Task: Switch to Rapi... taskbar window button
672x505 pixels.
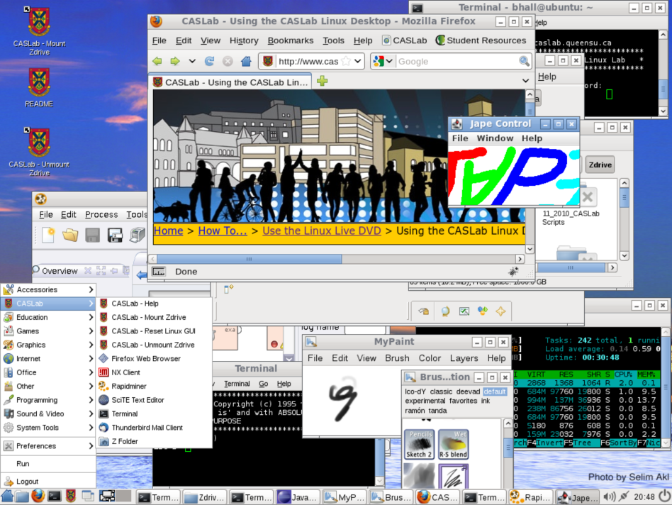Action: (530, 497)
